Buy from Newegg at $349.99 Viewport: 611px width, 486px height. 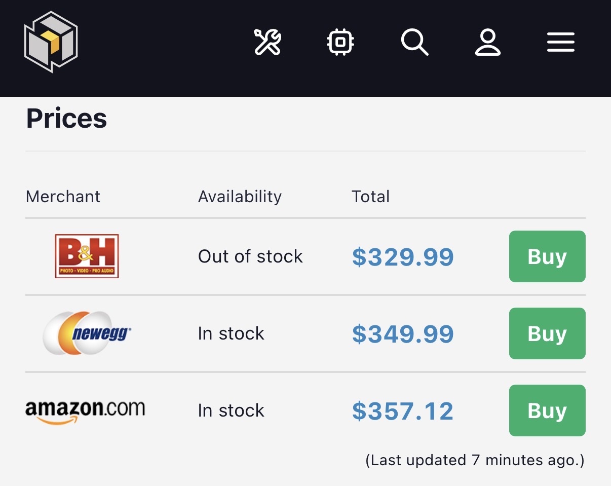547,333
